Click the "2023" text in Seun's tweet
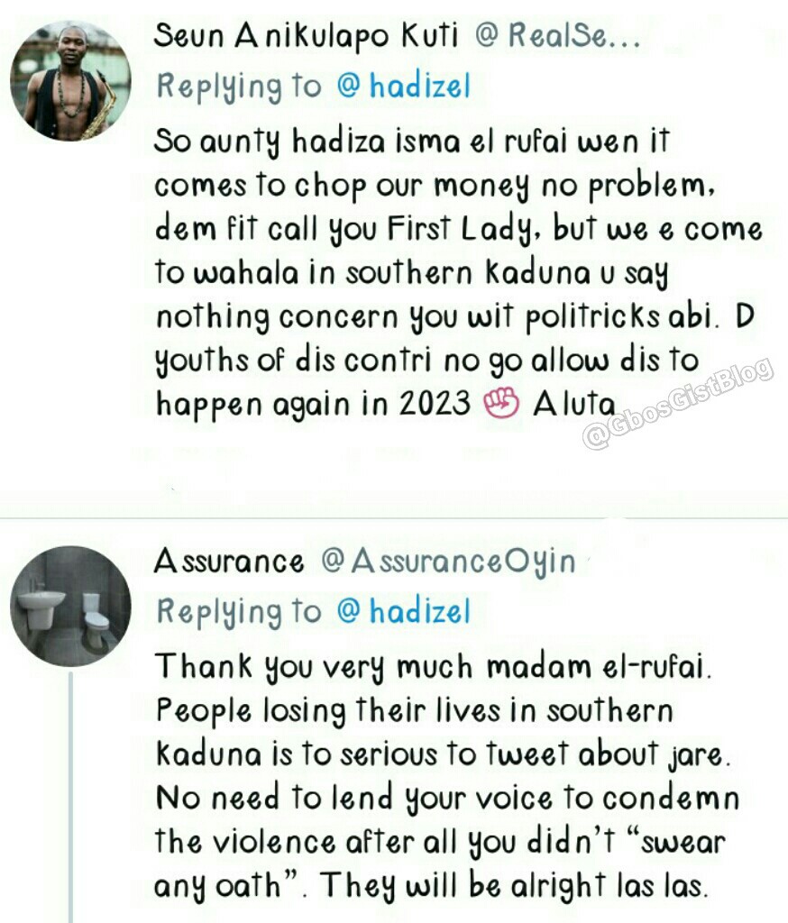This screenshot has width=788, height=923. 435,404
